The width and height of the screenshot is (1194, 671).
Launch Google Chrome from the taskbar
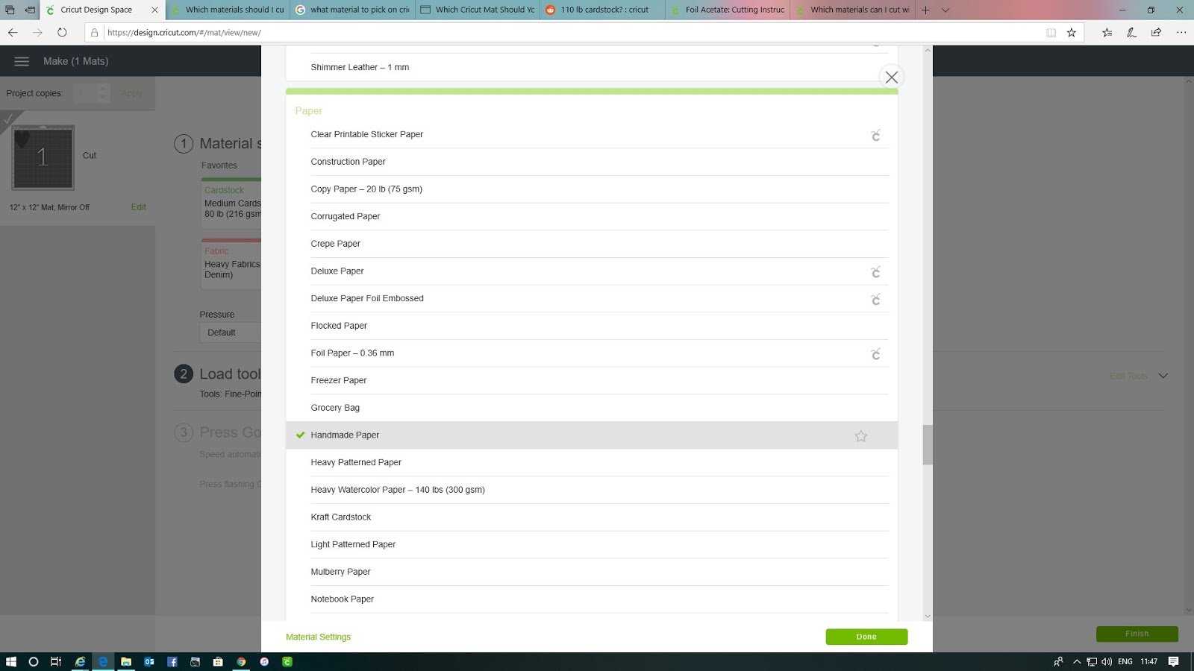[241, 661]
